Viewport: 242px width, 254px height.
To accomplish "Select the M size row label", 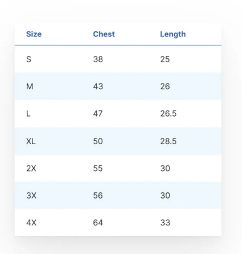I will pyautogui.click(x=30, y=86).
